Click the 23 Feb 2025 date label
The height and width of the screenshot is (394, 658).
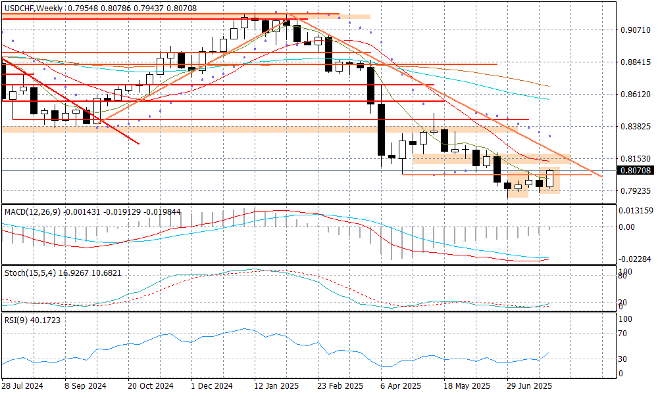(x=340, y=385)
